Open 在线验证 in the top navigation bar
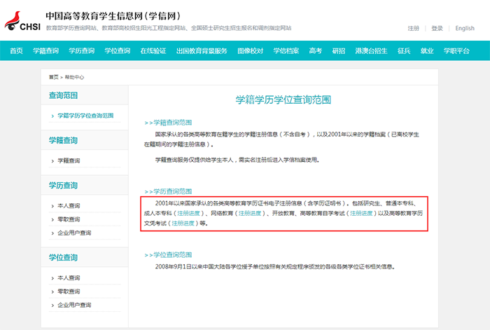 153,51
